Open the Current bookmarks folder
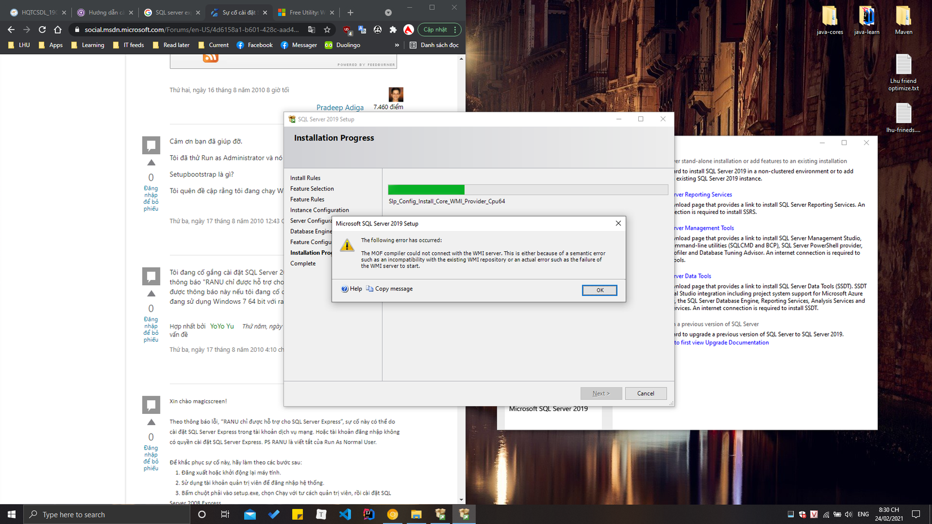The height and width of the screenshot is (524, 932). click(213, 45)
